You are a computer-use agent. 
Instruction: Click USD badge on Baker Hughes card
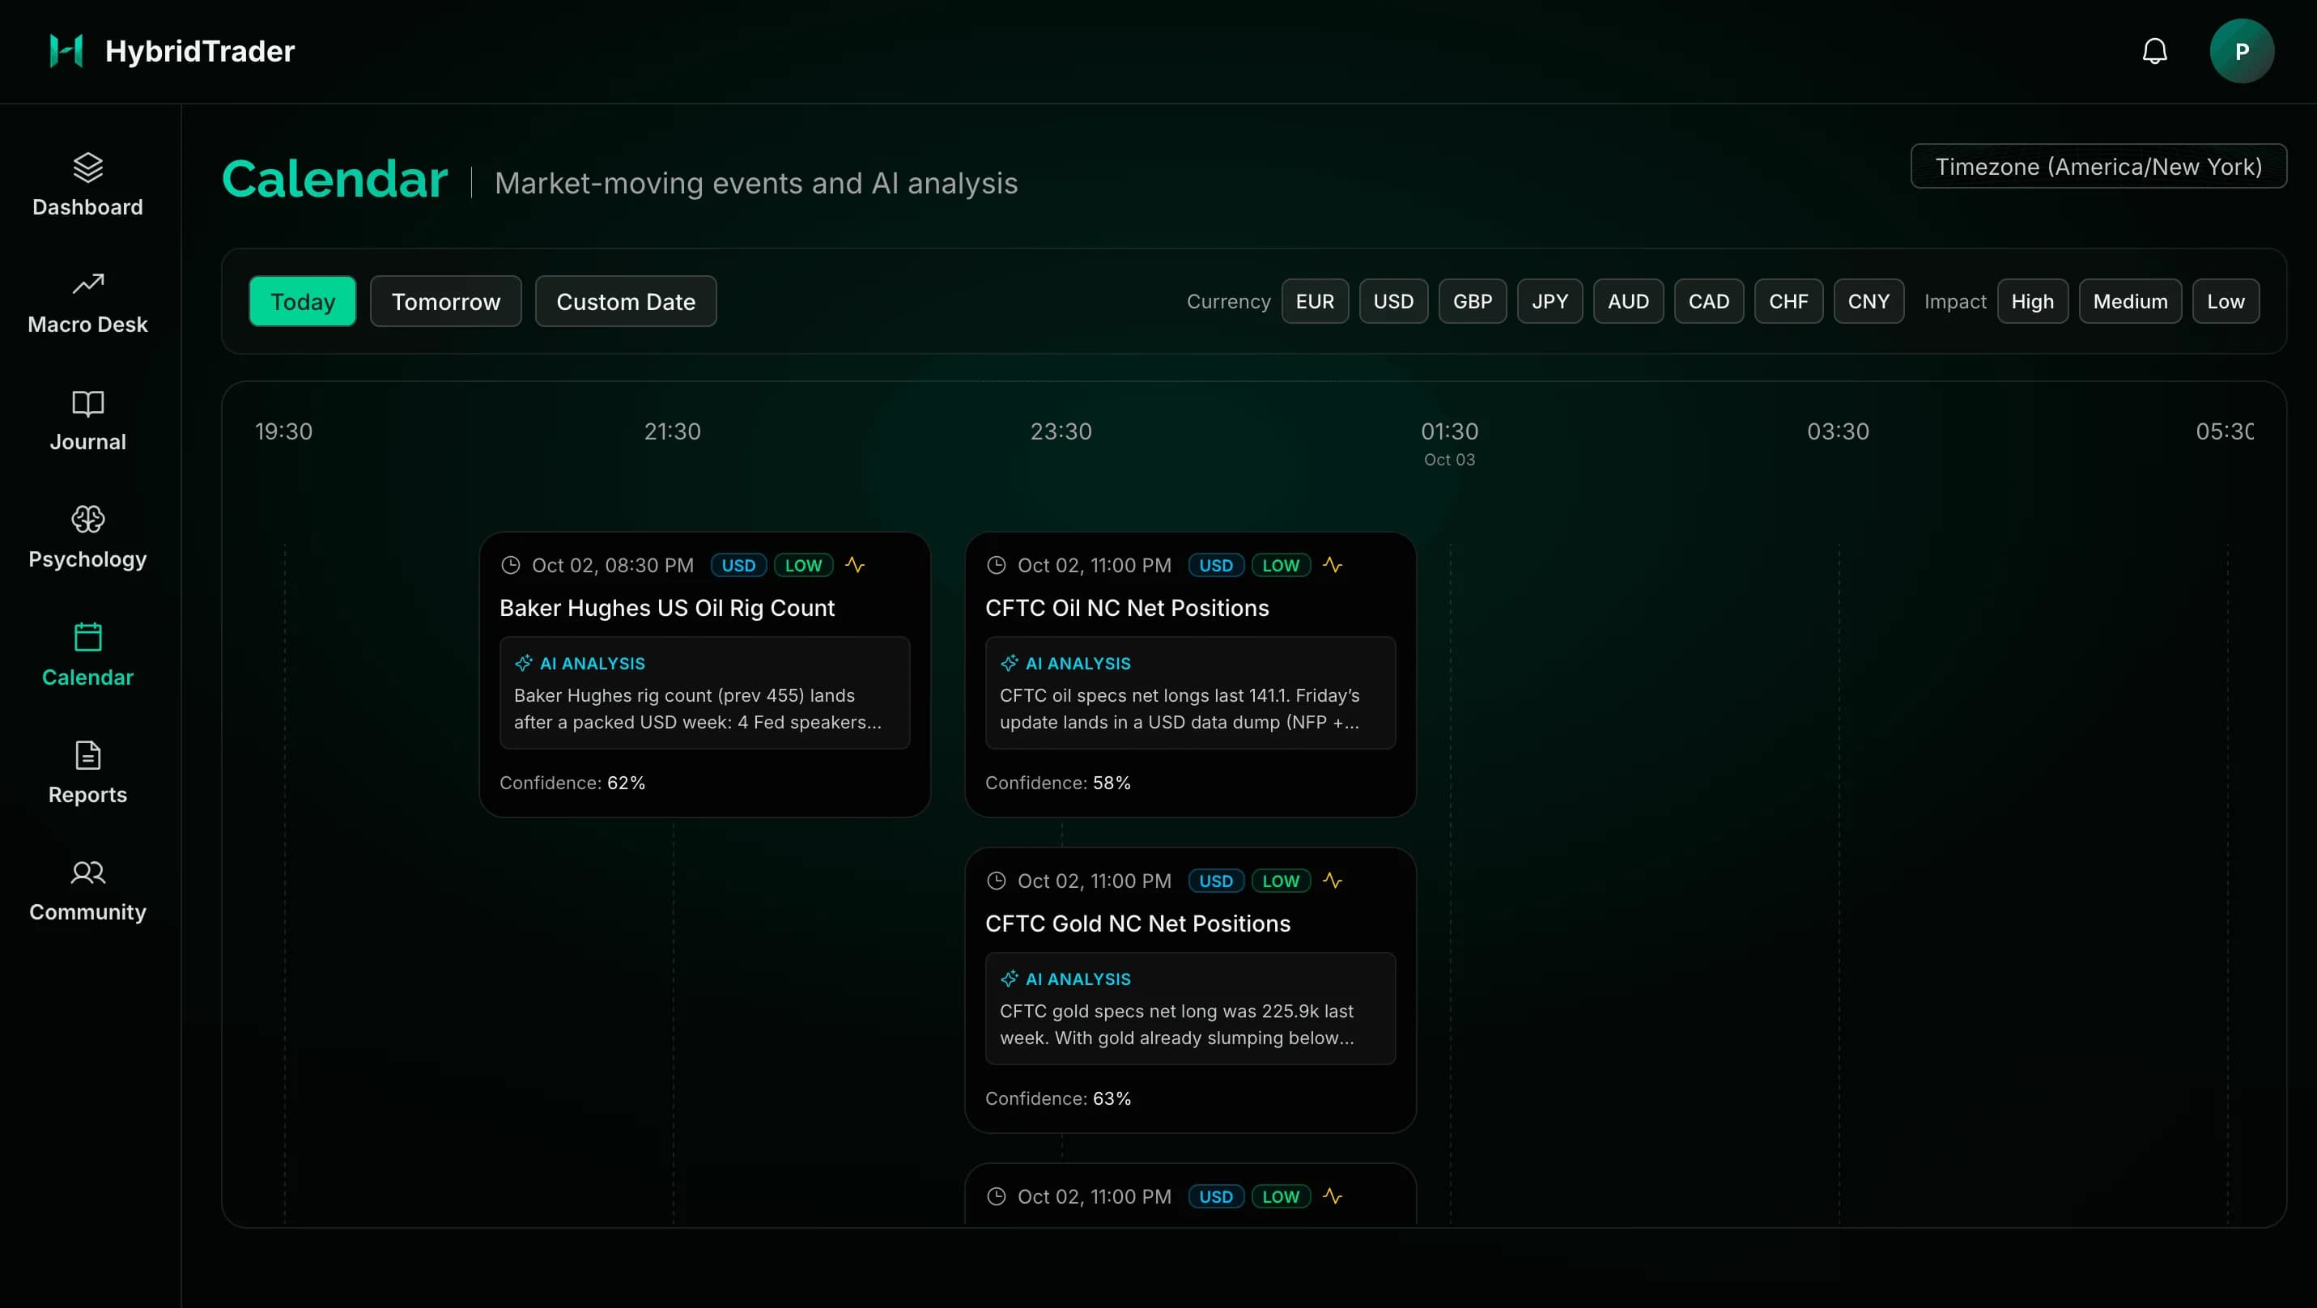point(738,566)
